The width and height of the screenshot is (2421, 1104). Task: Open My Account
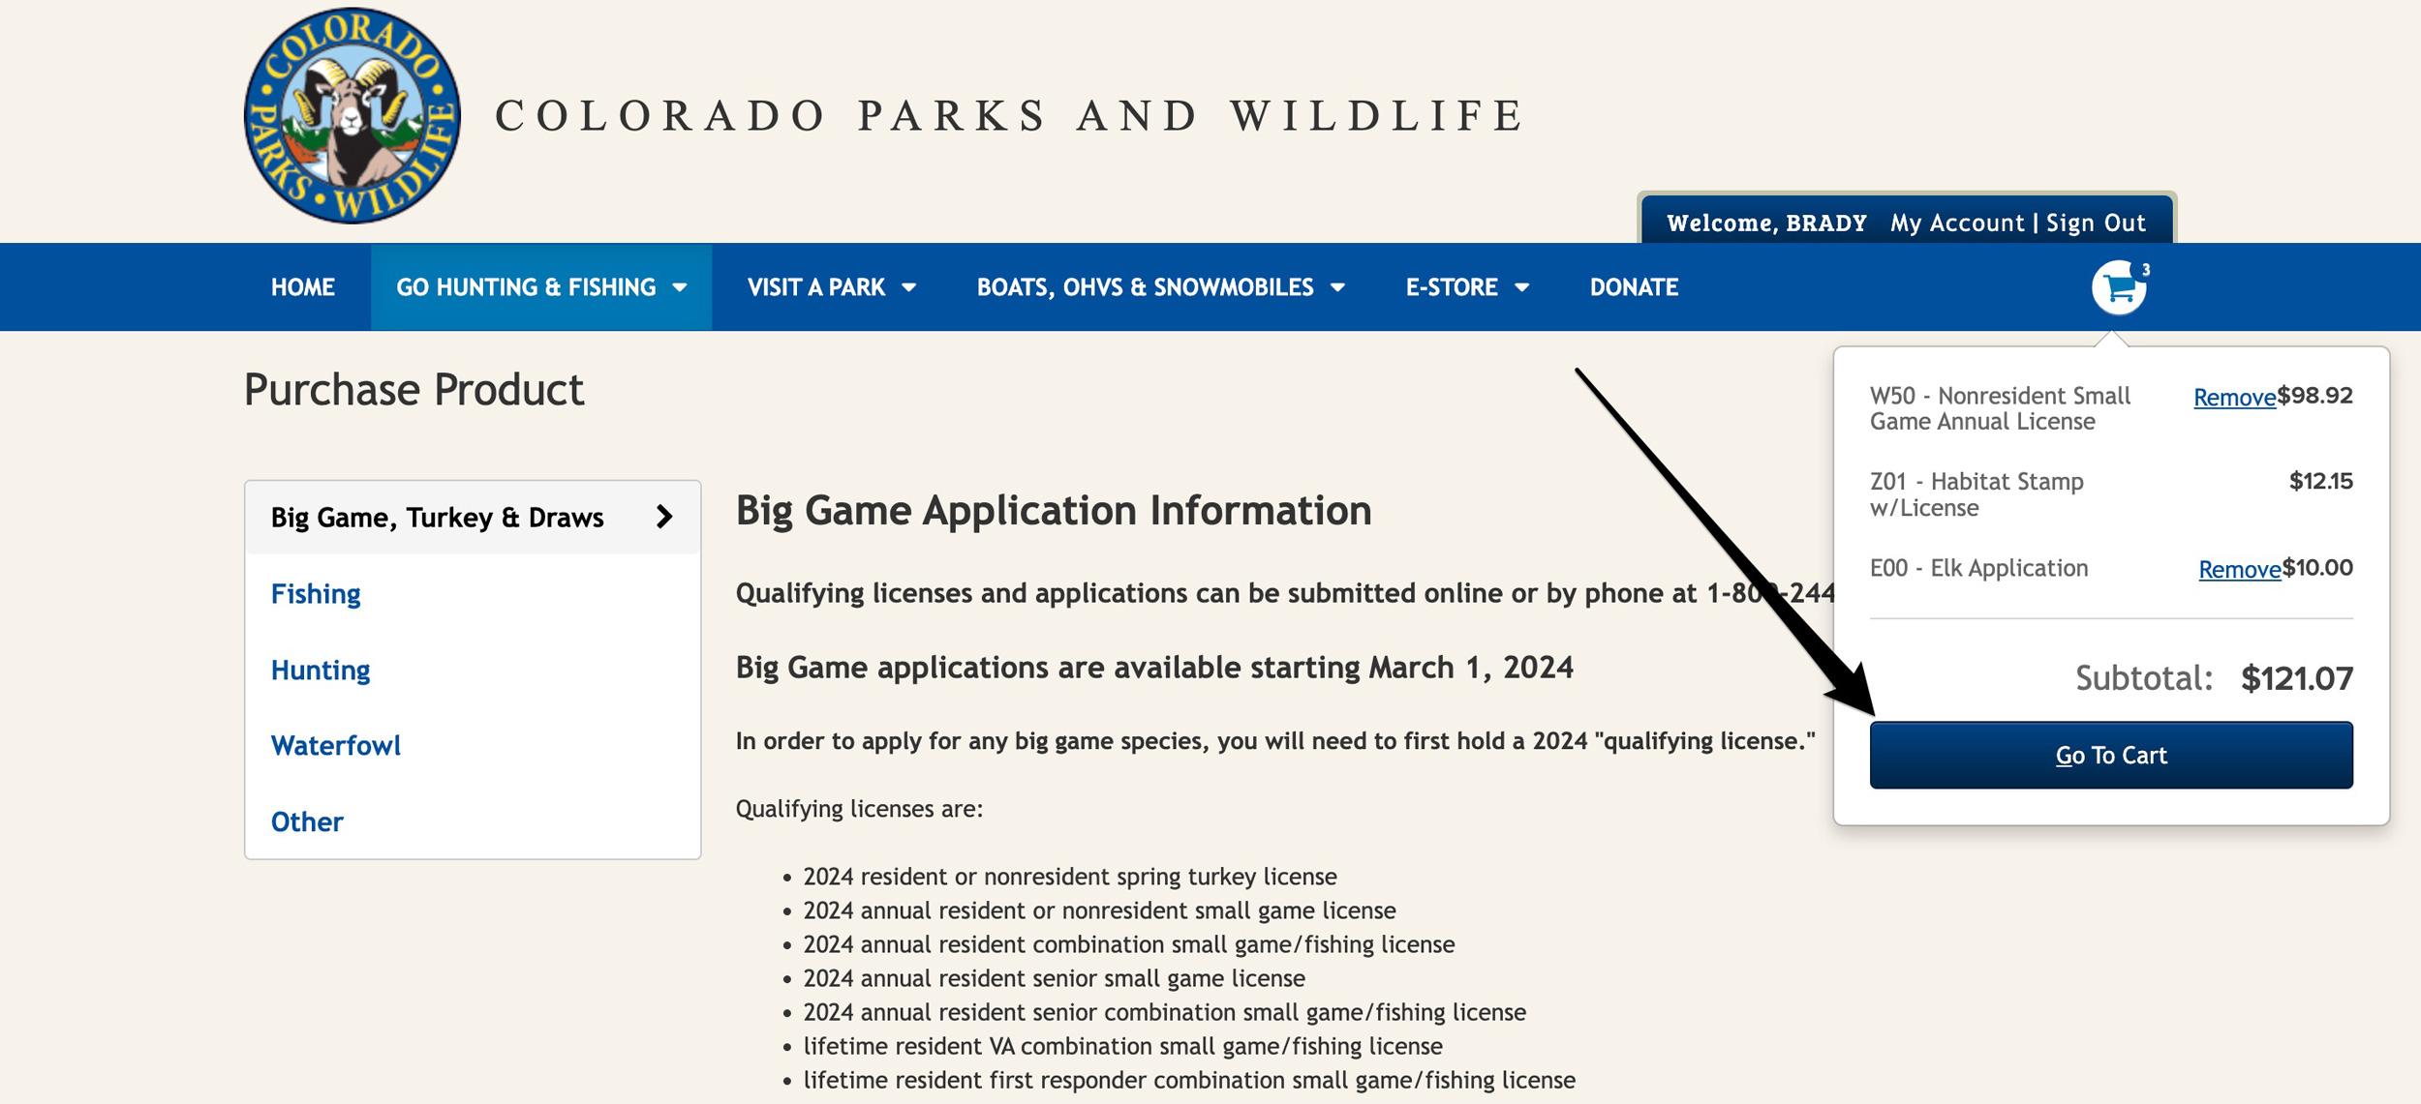pos(1955,222)
